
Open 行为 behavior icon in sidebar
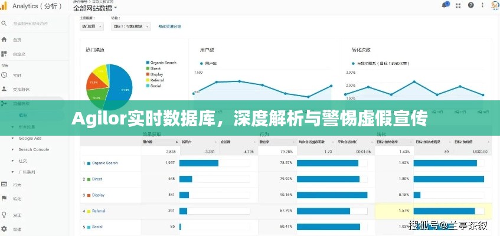click(4, 184)
